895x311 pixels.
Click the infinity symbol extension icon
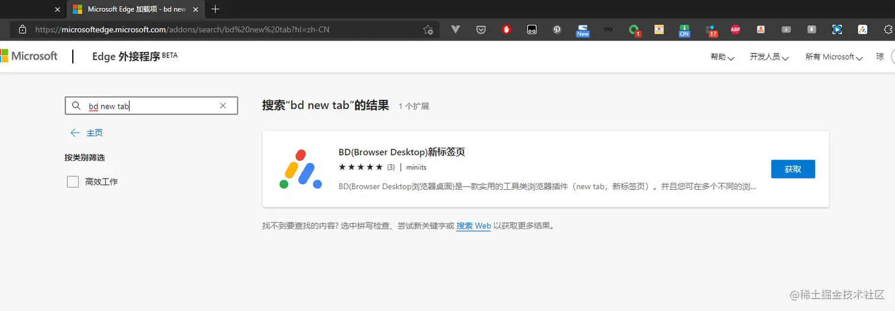click(x=608, y=30)
